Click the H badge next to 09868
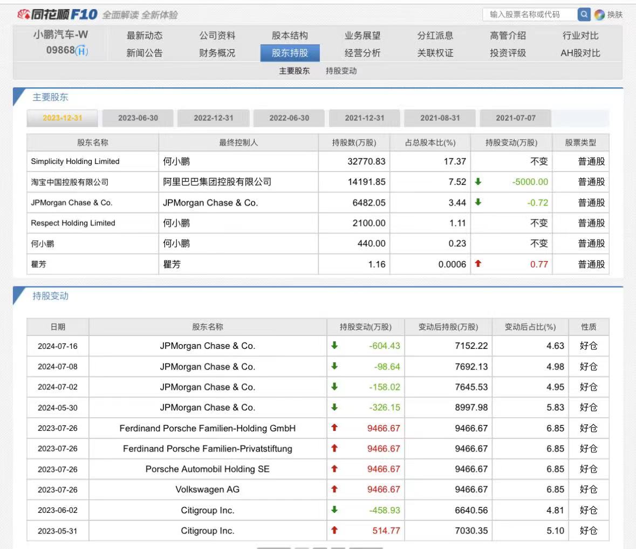Screen dimensions: 636x549 [81, 51]
